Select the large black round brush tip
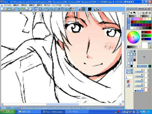 pos(134,60)
